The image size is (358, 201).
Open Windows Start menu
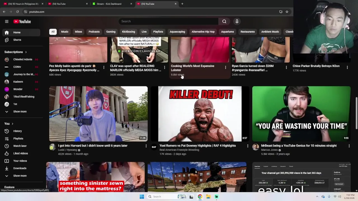(142, 197)
